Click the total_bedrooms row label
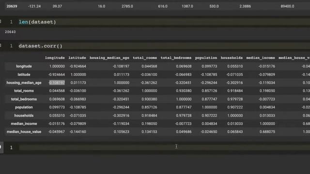This screenshot has height=174, width=310. tap(24, 99)
